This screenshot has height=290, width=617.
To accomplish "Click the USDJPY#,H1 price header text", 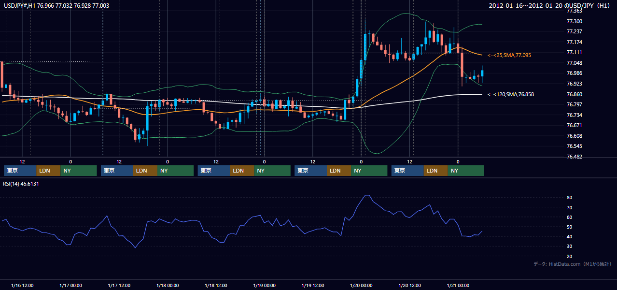I will [56, 5].
